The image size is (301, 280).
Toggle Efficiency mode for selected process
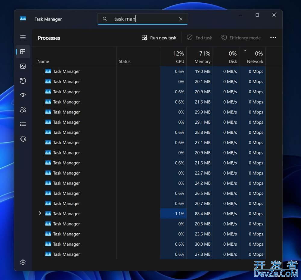coord(241,38)
